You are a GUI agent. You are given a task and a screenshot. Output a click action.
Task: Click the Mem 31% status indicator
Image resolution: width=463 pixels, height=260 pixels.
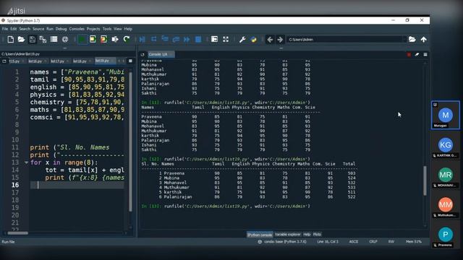tap(413, 241)
